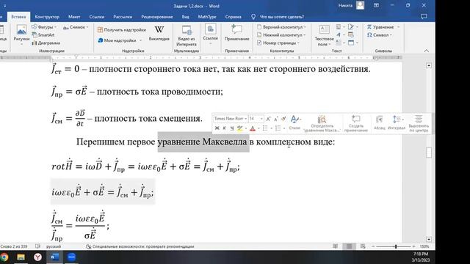Open File Explorer from the taskbar
Viewport: 470px width, 264px height.
tap(21, 257)
